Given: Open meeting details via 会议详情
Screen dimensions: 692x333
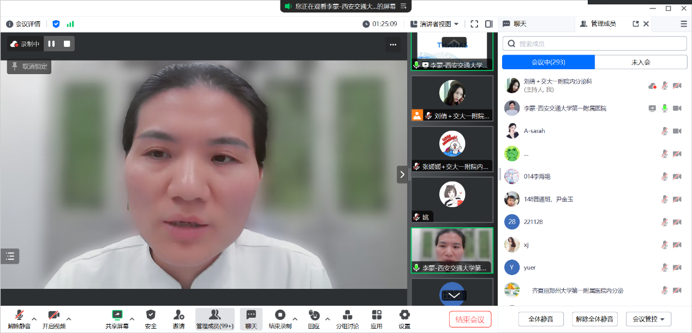Looking at the screenshot, I should coord(23,24).
